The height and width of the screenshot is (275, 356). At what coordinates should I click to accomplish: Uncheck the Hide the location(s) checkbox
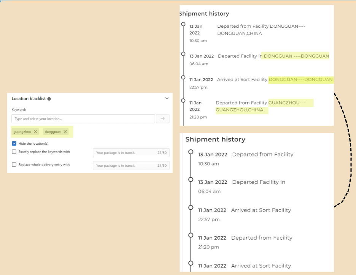14,144
